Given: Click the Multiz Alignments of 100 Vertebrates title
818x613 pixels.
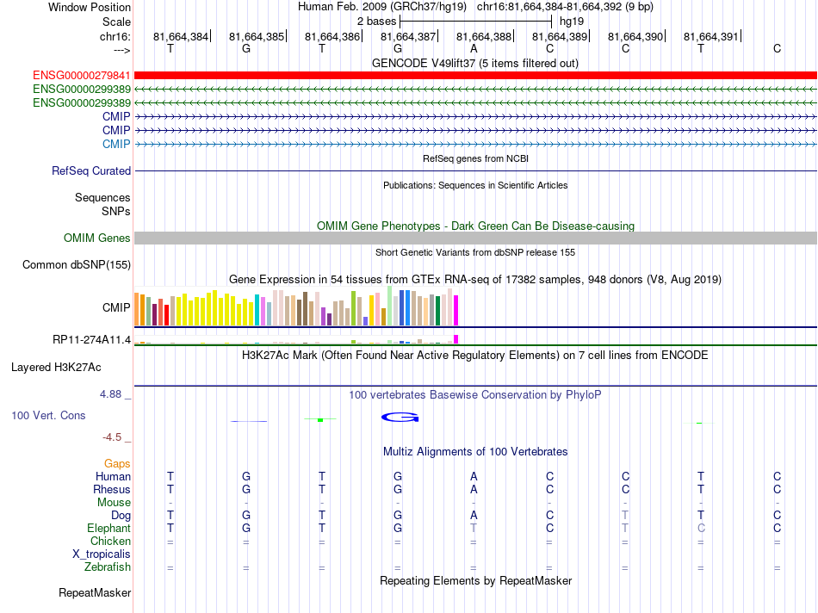Looking at the screenshot, I should point(475,451).
